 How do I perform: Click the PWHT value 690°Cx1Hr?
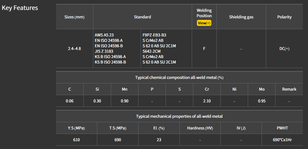point(282,140)
